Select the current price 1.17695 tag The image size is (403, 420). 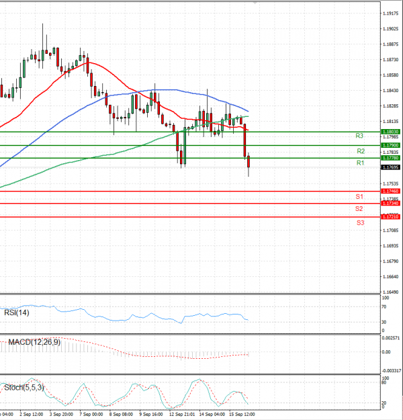(x=390, y=167)
